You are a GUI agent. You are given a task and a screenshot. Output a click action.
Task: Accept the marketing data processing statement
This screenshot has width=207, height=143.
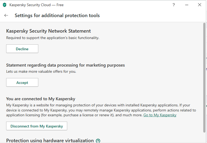(22, 83)
